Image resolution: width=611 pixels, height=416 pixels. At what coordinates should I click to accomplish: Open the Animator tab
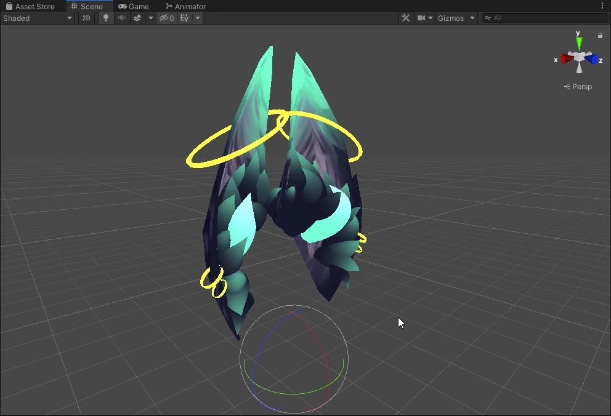click(x=185, y=6)
